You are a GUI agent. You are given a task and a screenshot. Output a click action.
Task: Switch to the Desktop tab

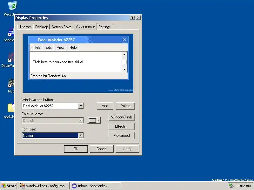pyautogui.click(x=42, y=27)
